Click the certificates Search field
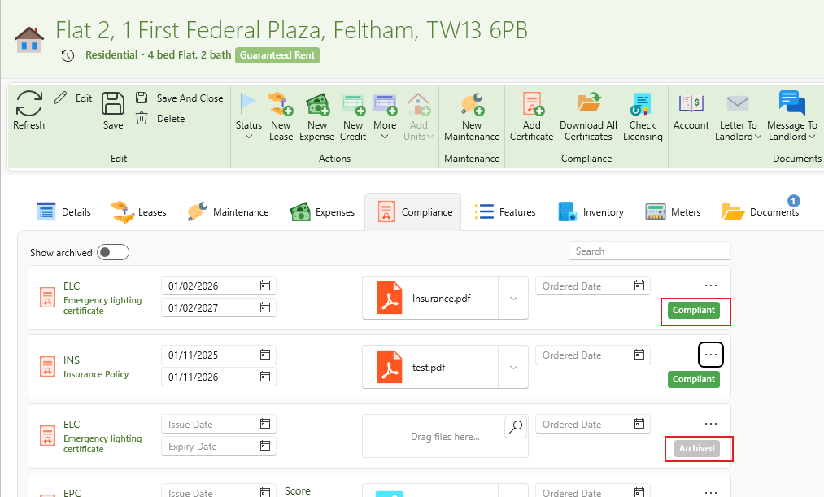824x497 pixels. click(650, 251)
